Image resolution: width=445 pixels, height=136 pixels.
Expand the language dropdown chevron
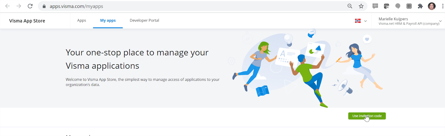365,21
